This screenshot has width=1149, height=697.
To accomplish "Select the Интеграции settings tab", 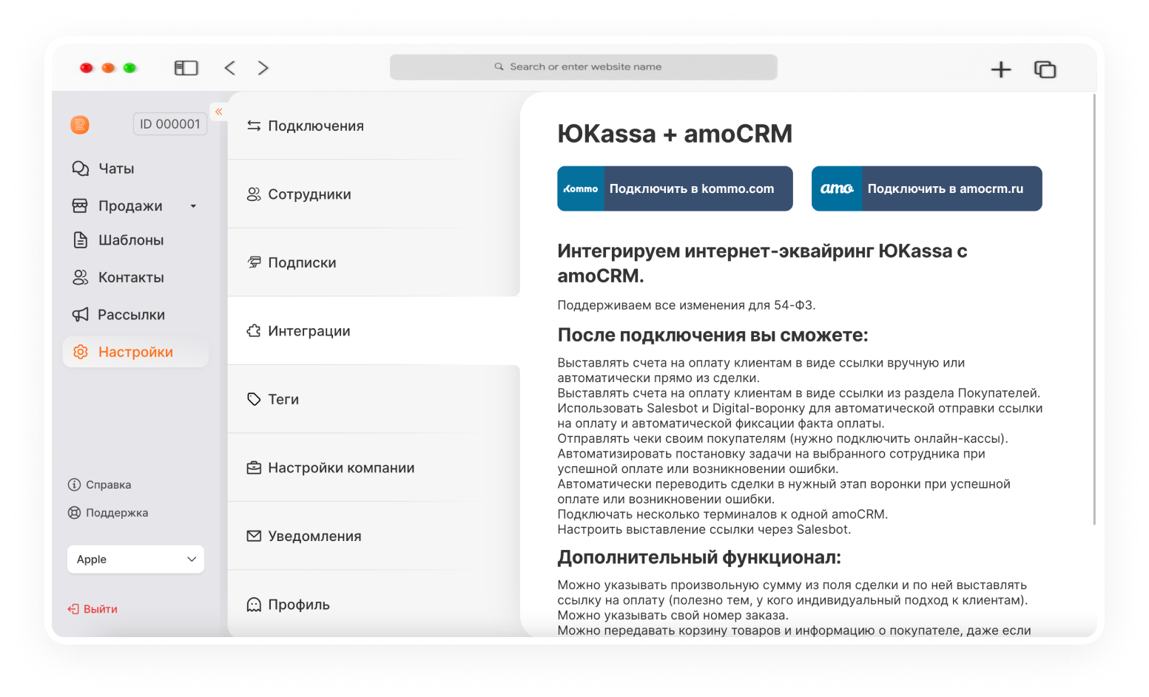I will 374,331.
